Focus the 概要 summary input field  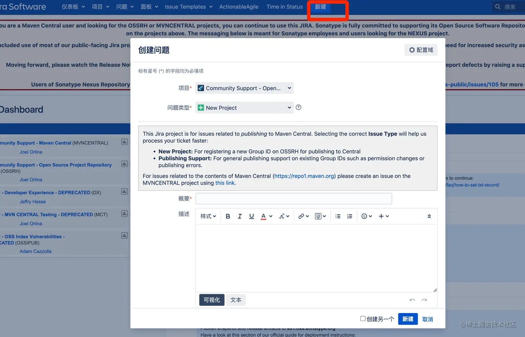[x=294, y=198]
